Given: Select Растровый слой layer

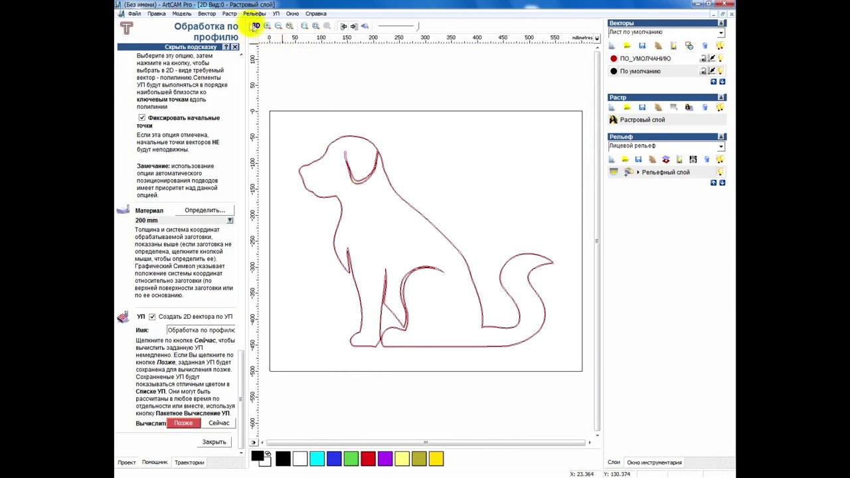Looking at the screenshot, I should 667,119.
